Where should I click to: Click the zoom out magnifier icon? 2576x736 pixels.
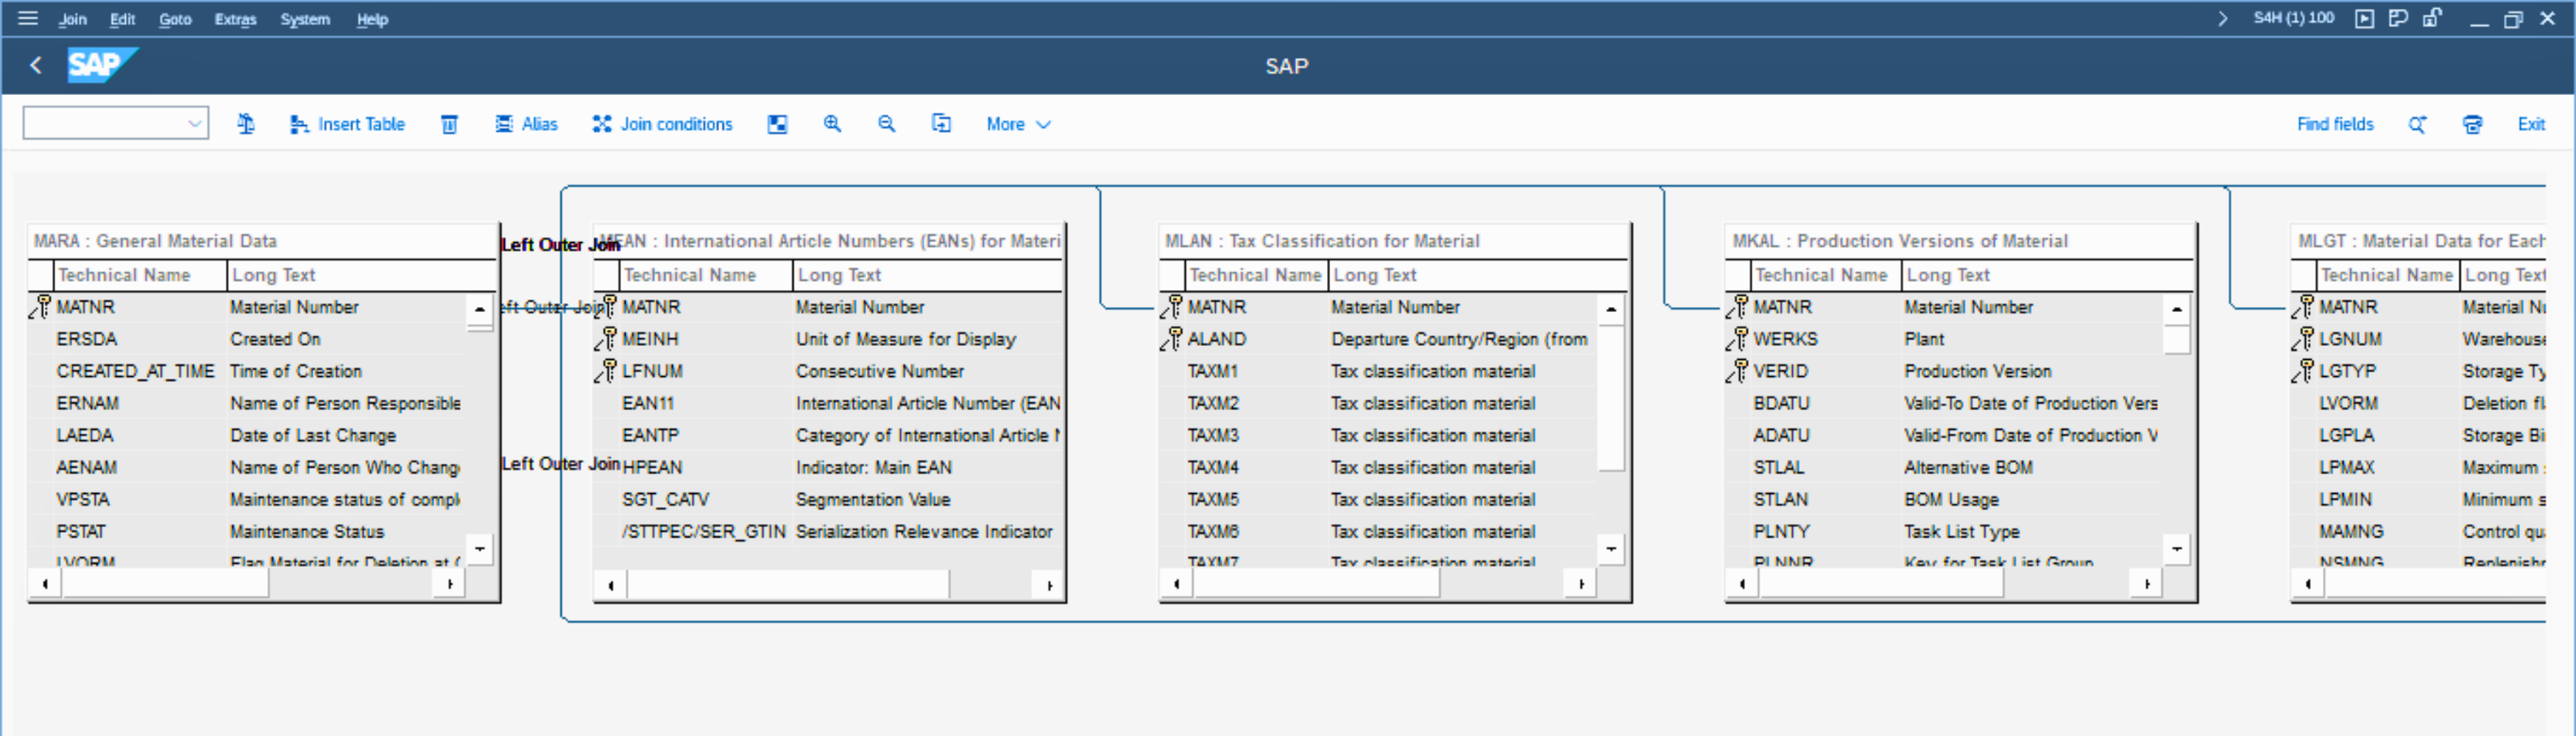[886, 124]
